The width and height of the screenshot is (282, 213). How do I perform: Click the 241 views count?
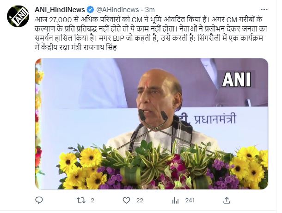pyautogui.click(x=190, y=200)
